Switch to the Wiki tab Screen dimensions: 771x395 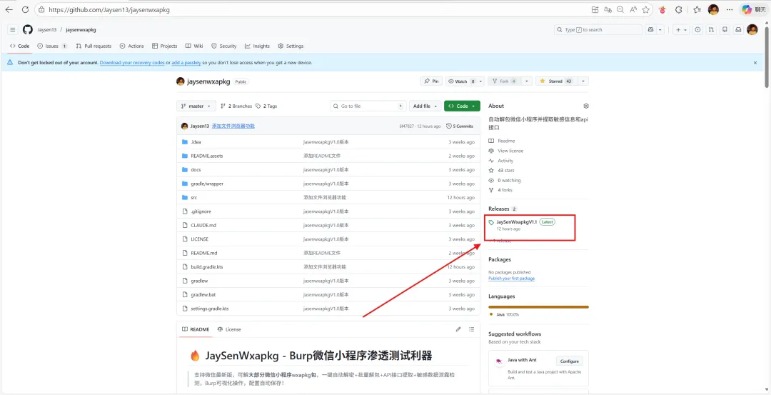click(194, 46)
